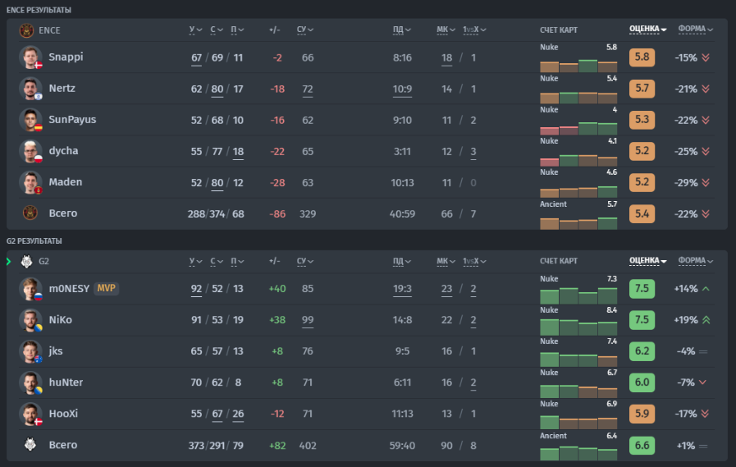Viewport: 736px width, 467px height.
Task: Click jks's neutral form indicator
Action: click(x=702, y=351)
